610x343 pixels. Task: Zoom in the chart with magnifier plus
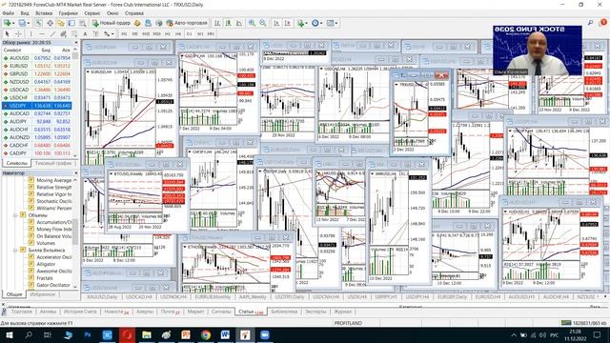pos(252,23)
